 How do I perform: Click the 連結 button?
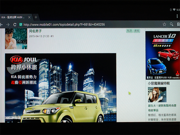click(x=136, y=31)
